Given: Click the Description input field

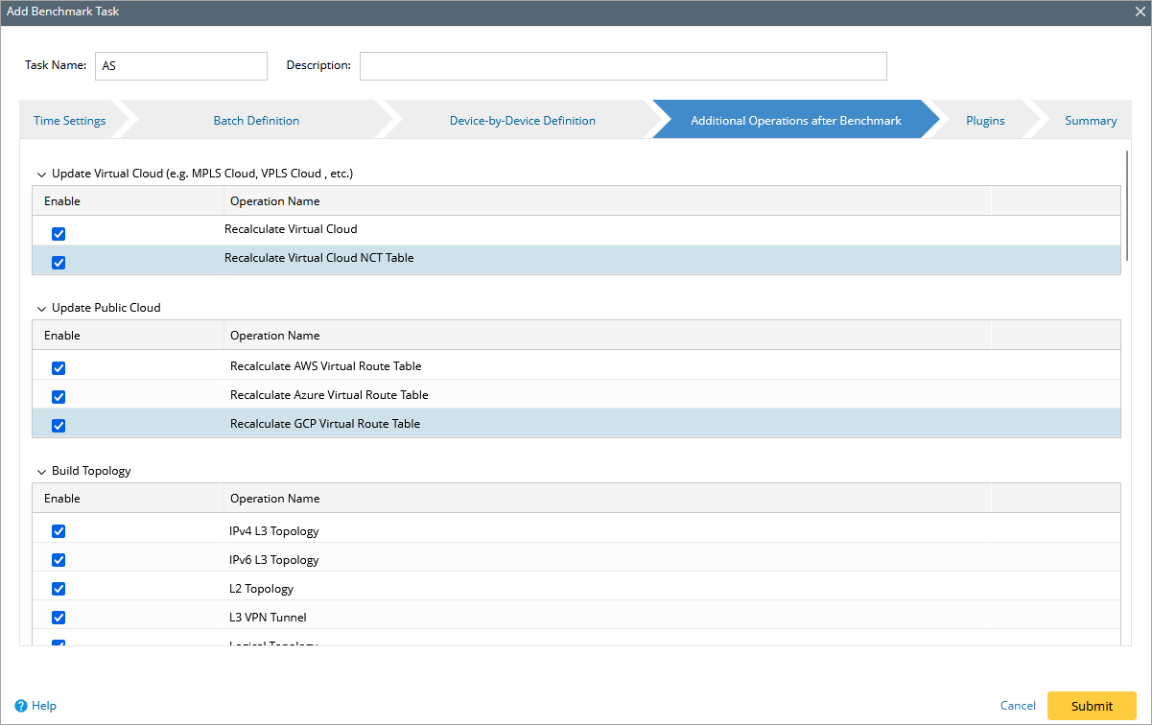Looking at the screenshot, I should tap(623, 66).
